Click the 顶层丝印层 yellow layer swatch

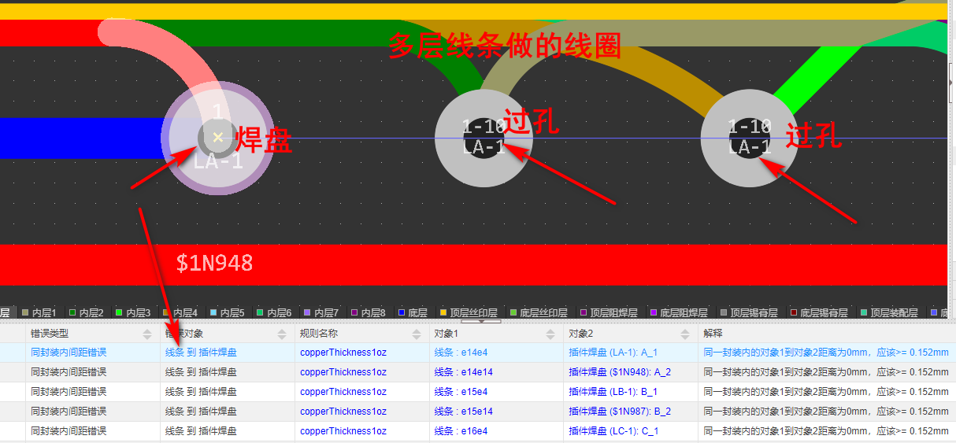pos(443,313)
